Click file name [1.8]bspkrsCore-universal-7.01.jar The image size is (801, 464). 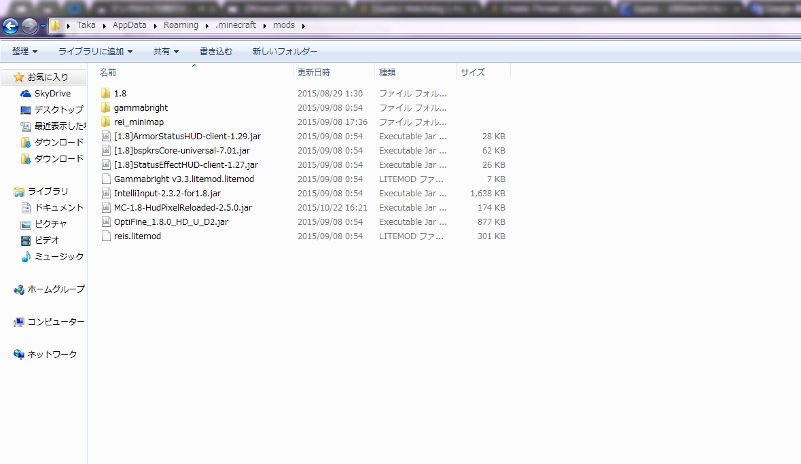182,151
